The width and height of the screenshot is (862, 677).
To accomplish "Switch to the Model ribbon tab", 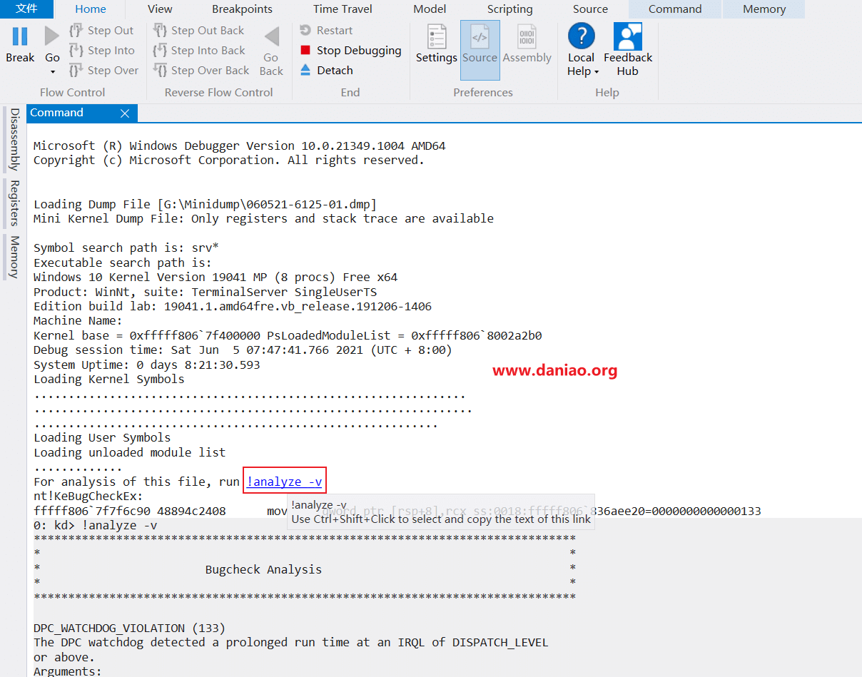I will pyautogui.click(x=430, y=9).
